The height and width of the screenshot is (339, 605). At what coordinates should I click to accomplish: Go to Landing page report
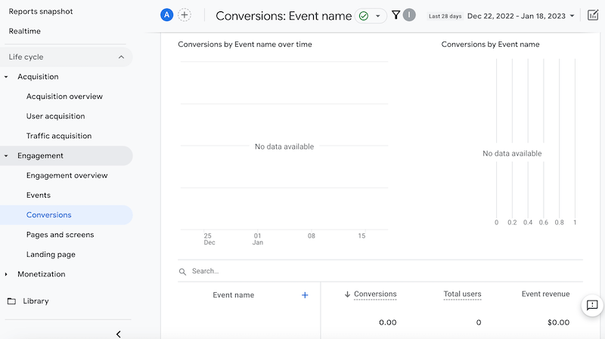pyautogui.click(x=51, y=254)
